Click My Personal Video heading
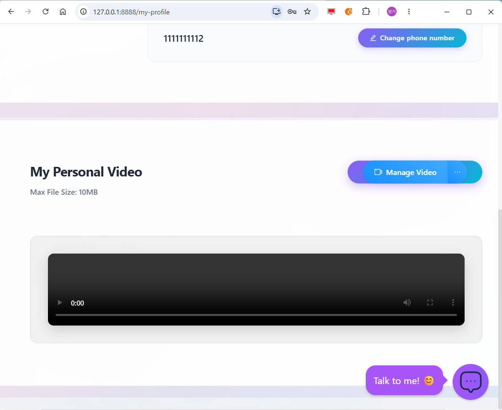502x410 pixels. 86,172
